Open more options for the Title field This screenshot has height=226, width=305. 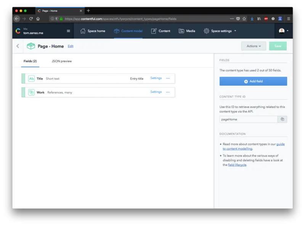(168, 78)
